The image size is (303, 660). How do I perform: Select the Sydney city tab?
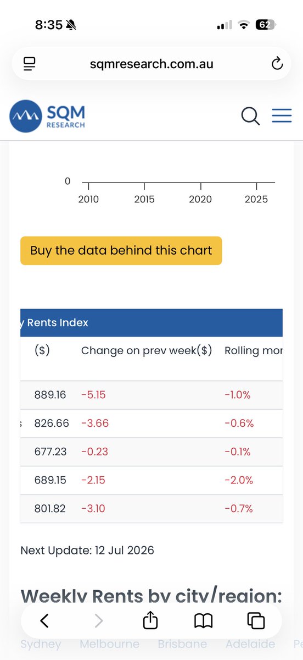[x=41, y=643]
